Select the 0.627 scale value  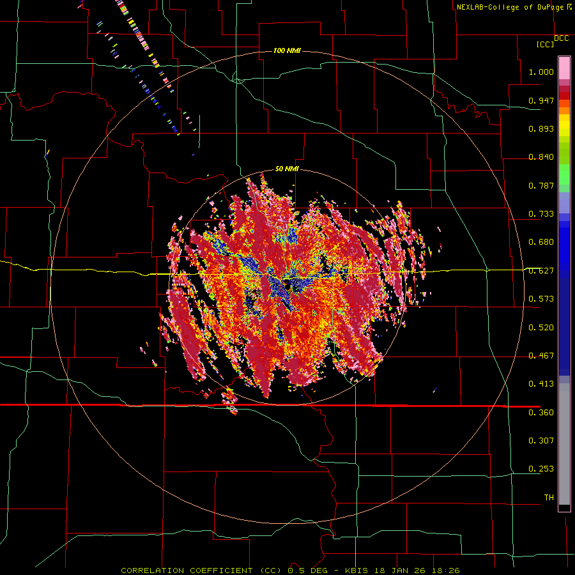coord(541,270)
